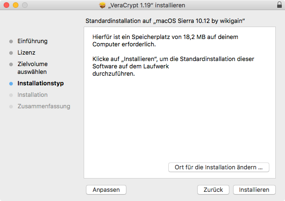Select the Einführung step in sidebar

pyautogui.click(x=32, y=41)
